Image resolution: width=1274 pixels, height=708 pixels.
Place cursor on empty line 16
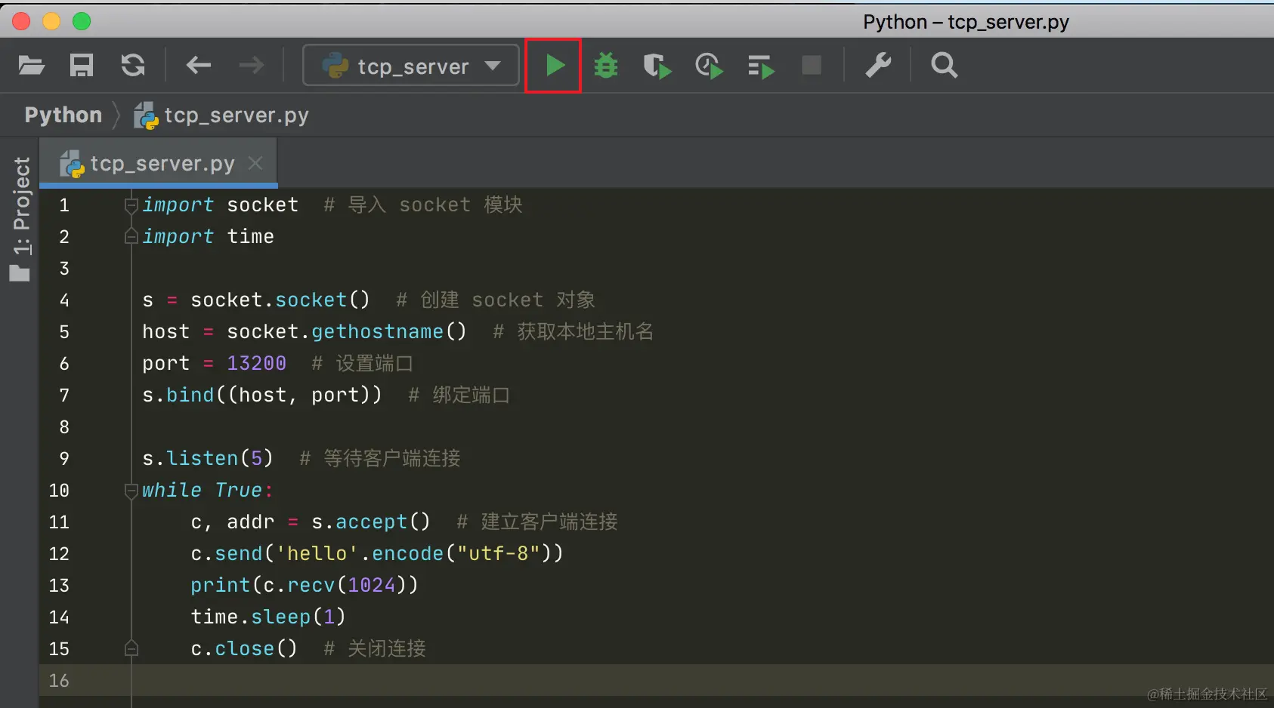656,680
